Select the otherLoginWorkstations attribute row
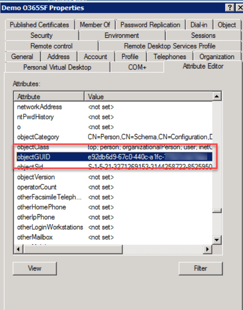Viewport: 243px width, 310px height. pyautogui.click(x=113, y=227)
